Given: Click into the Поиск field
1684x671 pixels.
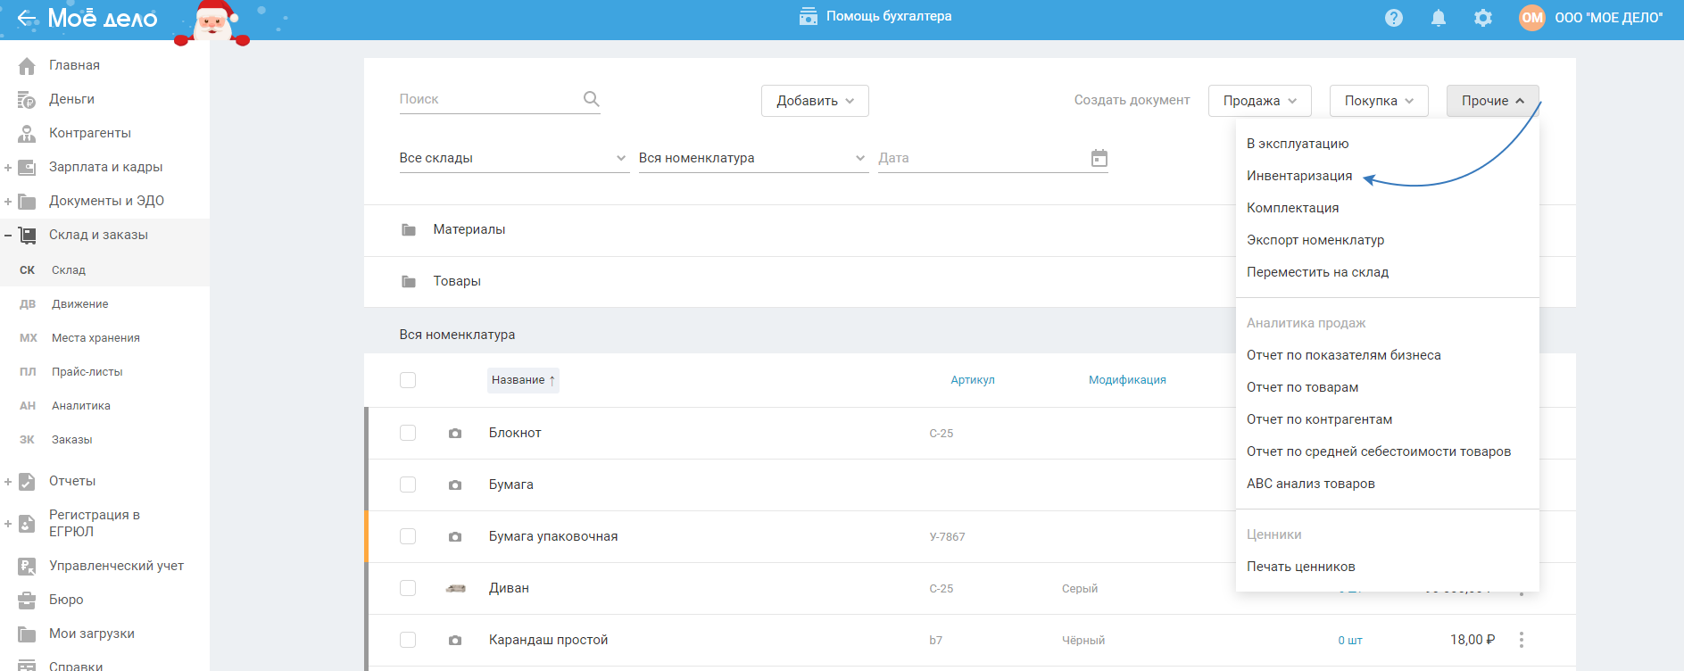Looking at the screenshot, I should 486,99.
